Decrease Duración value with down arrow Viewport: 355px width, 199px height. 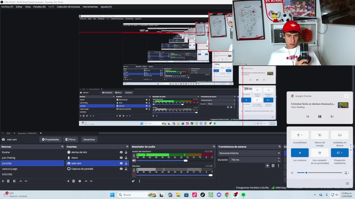(279, 161)
